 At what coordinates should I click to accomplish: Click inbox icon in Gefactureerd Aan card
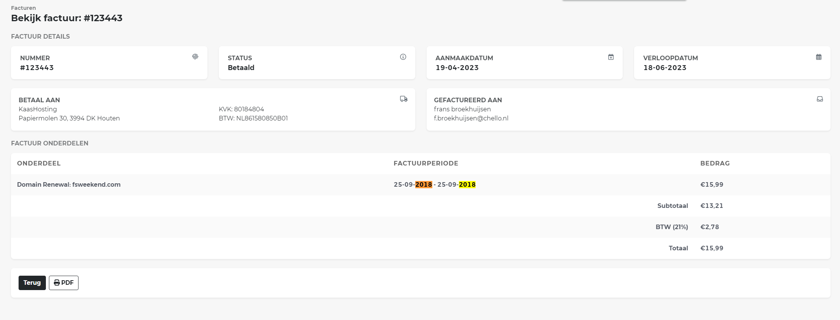point(820,99)
